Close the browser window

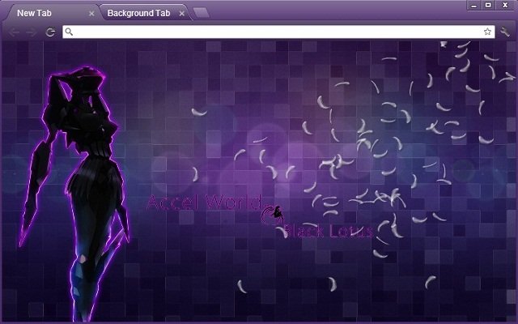coord(505,5)
